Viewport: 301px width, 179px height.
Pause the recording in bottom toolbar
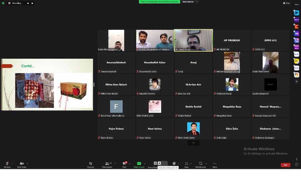click(x=155, y=163)
